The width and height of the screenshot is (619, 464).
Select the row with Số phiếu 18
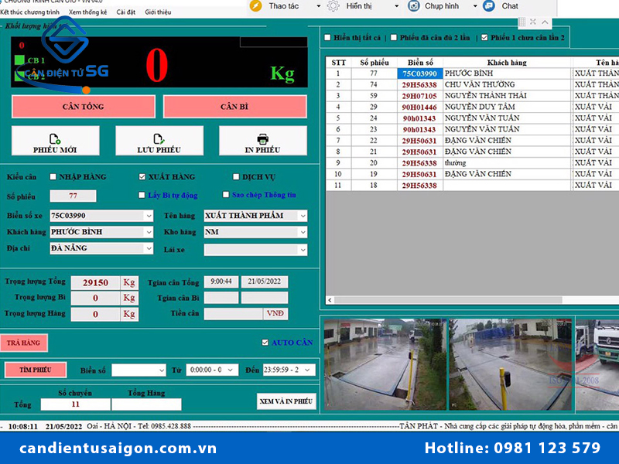click(472, 185)
